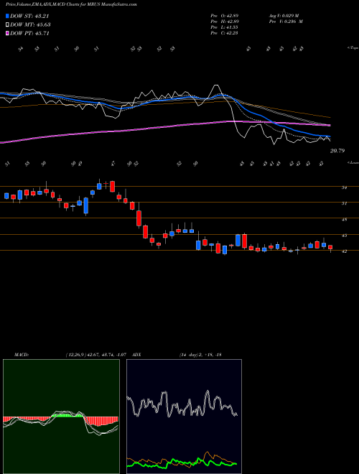Click the 54 price axis label
The height and width of the screenshot is (474, 359).
point(344,187)
